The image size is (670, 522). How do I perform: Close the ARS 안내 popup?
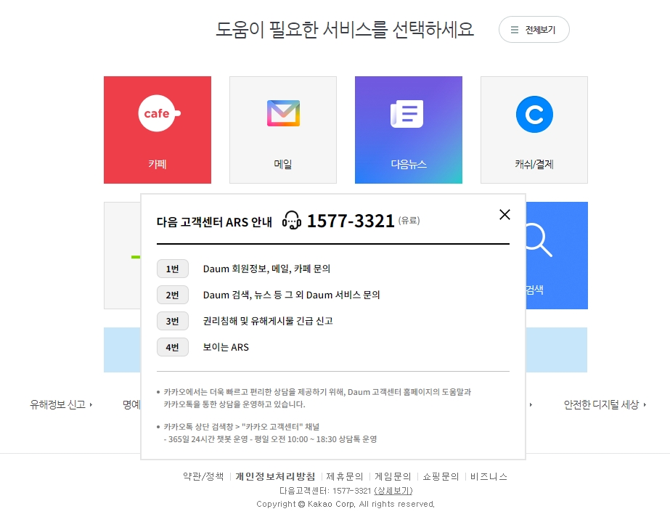(504, 215)
